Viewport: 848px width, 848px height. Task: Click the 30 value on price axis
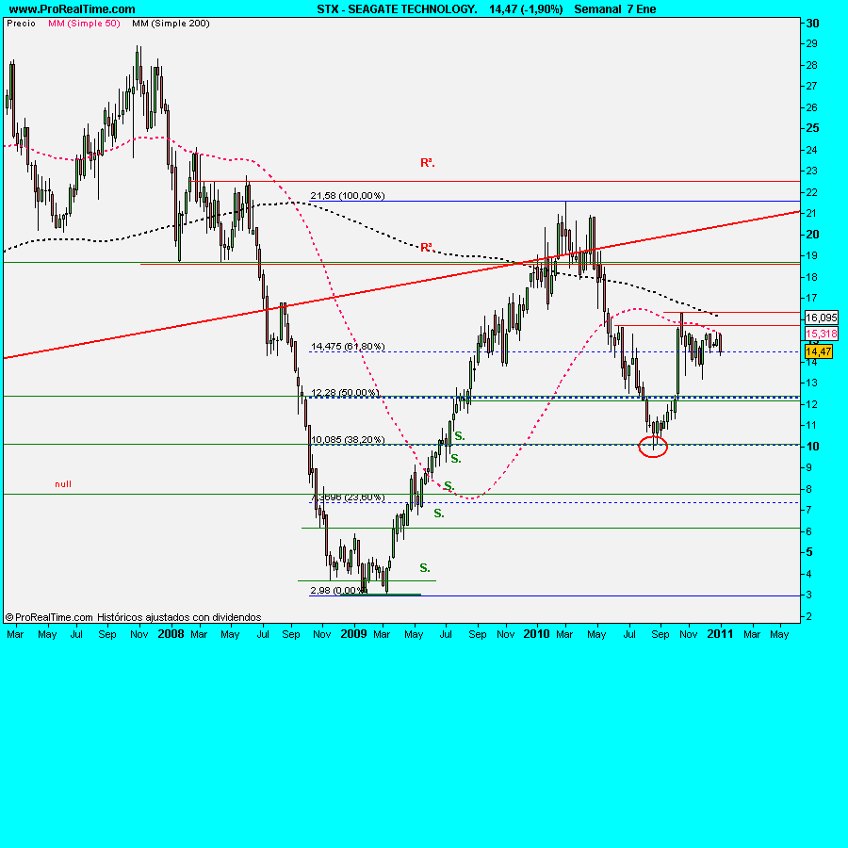tap(812, 24)
